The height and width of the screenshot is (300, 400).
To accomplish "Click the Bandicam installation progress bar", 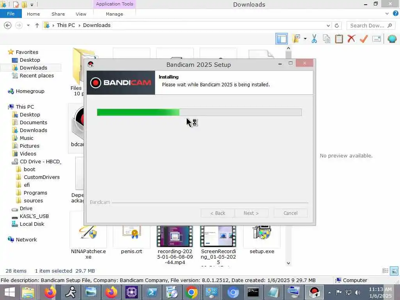I will [199, 112].
